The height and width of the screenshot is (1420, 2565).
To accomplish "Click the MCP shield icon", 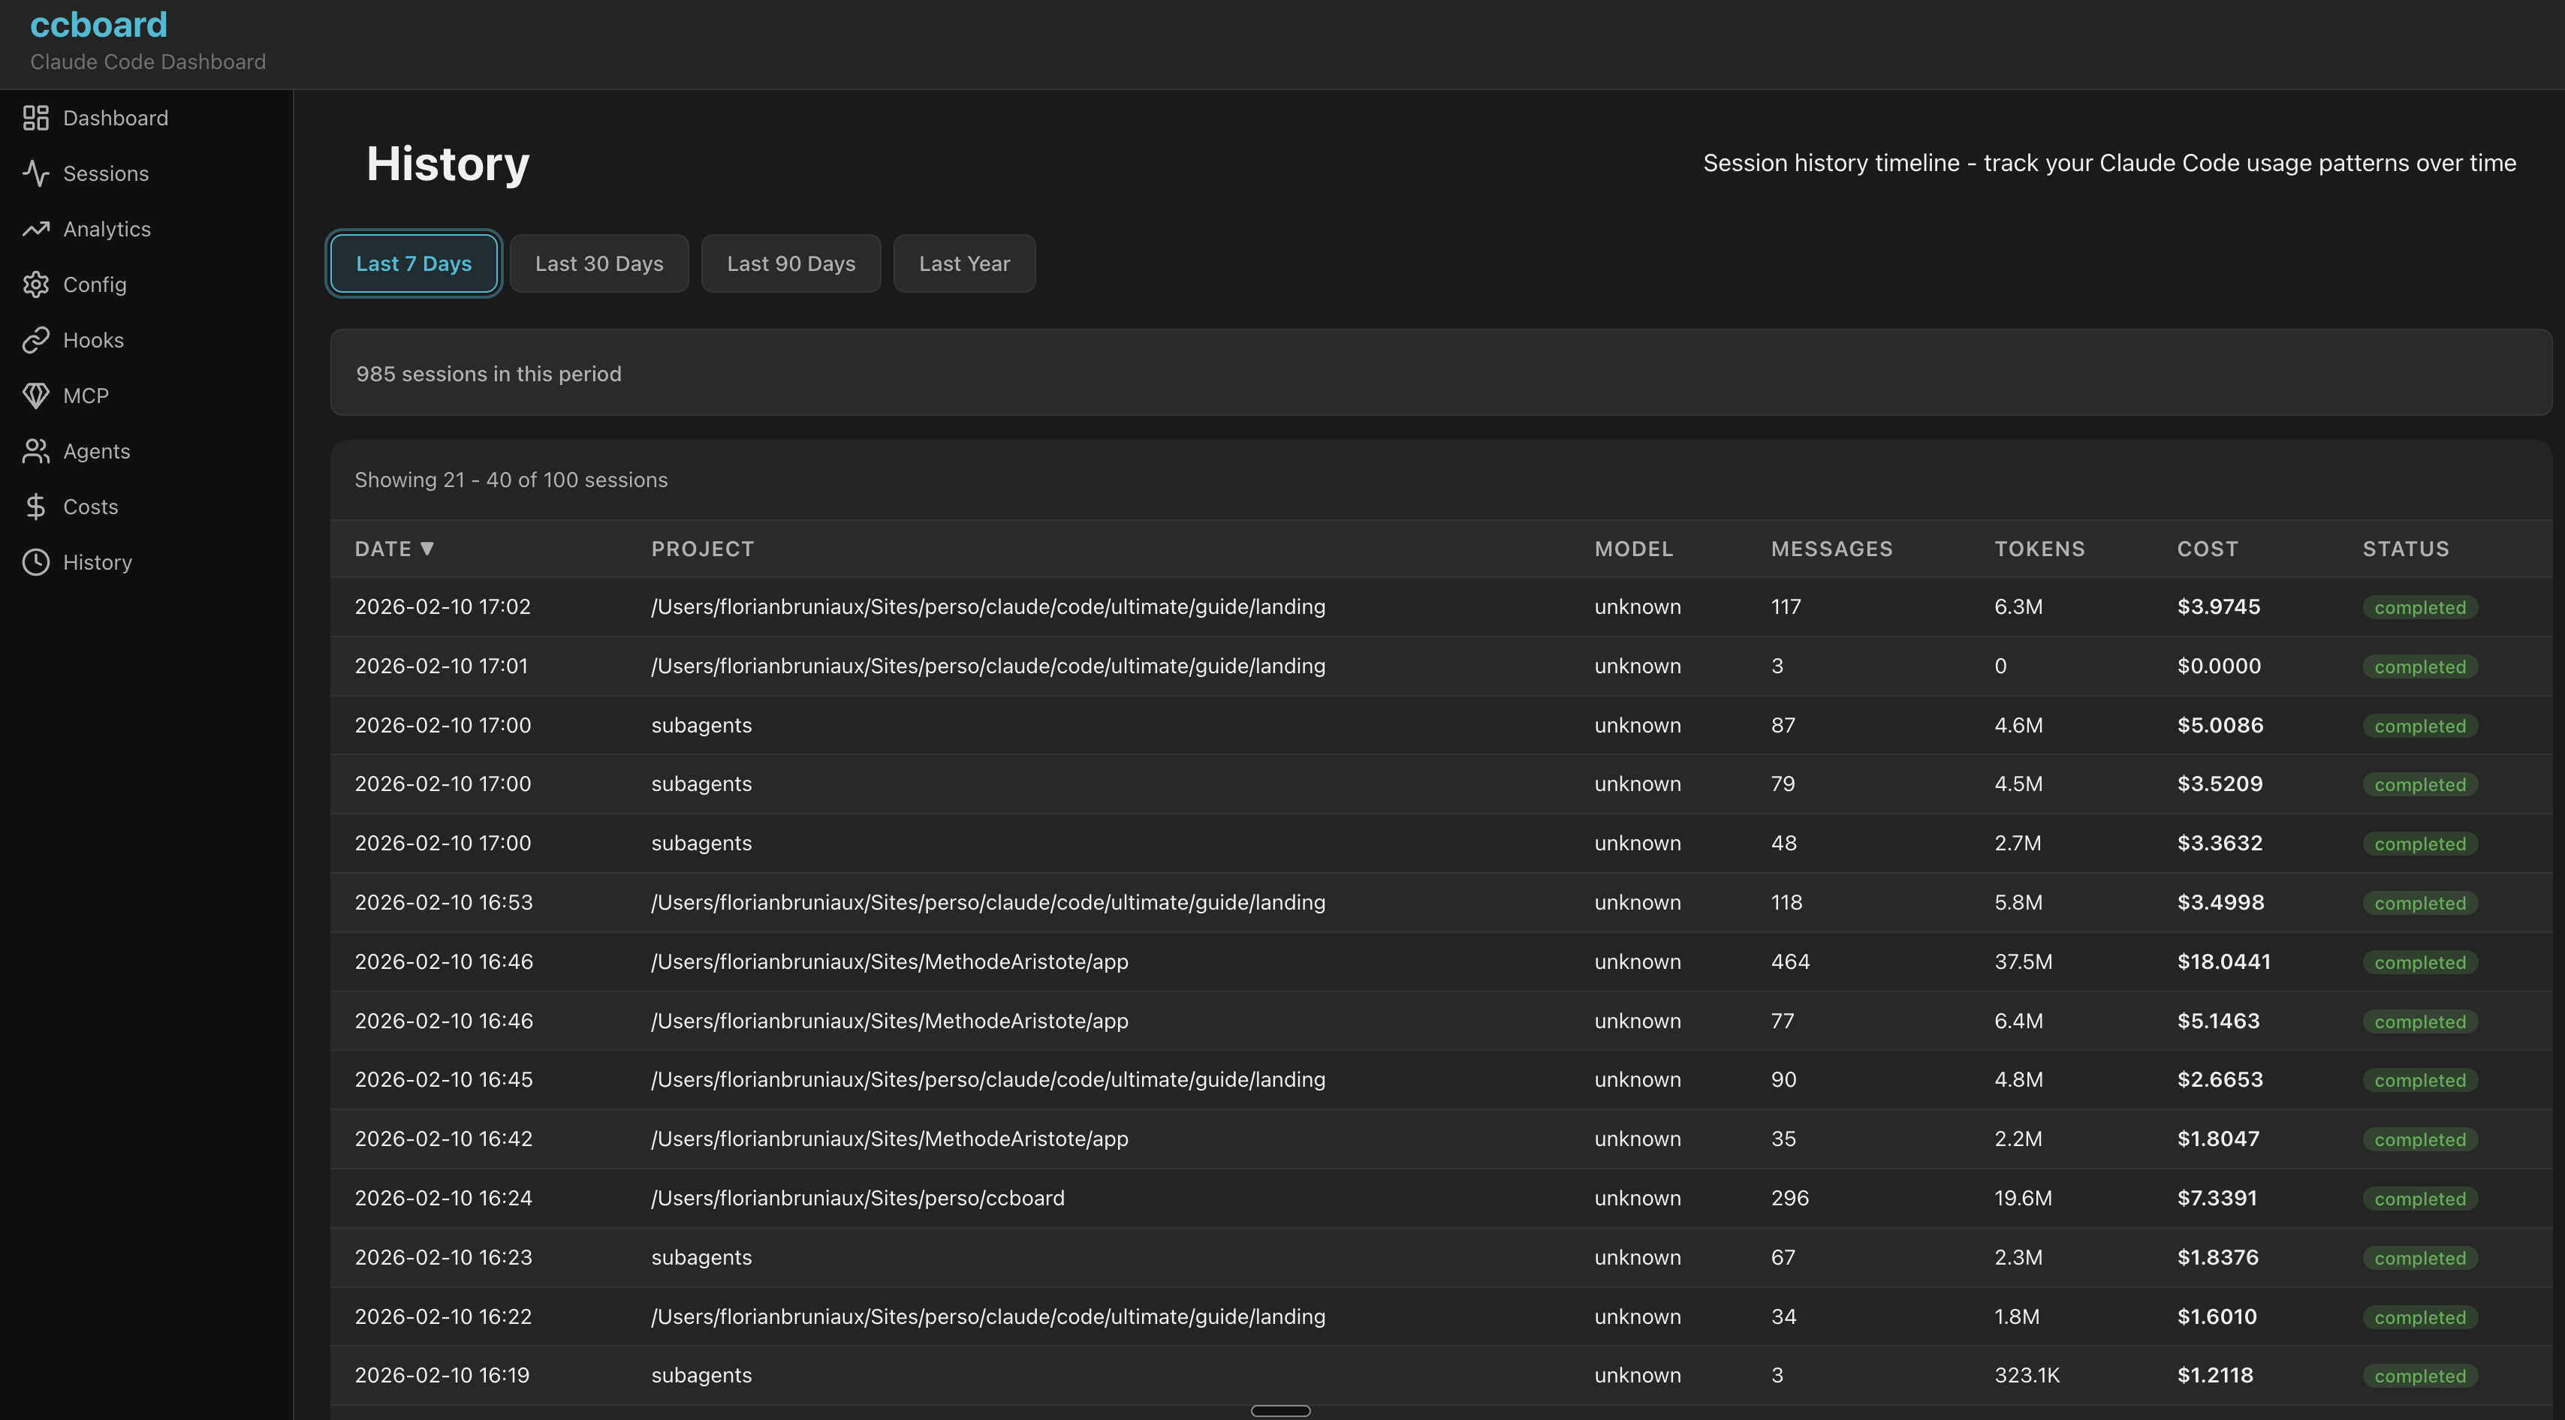I will pyautogui.click(x=36, y=395).
